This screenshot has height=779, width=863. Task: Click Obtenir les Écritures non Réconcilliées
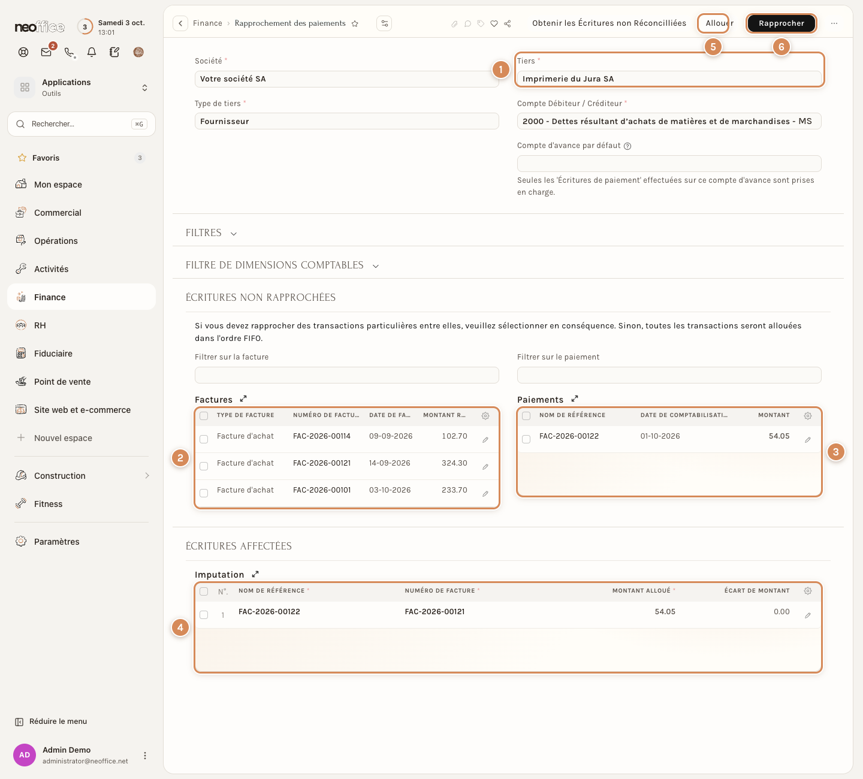pos(609,23)
